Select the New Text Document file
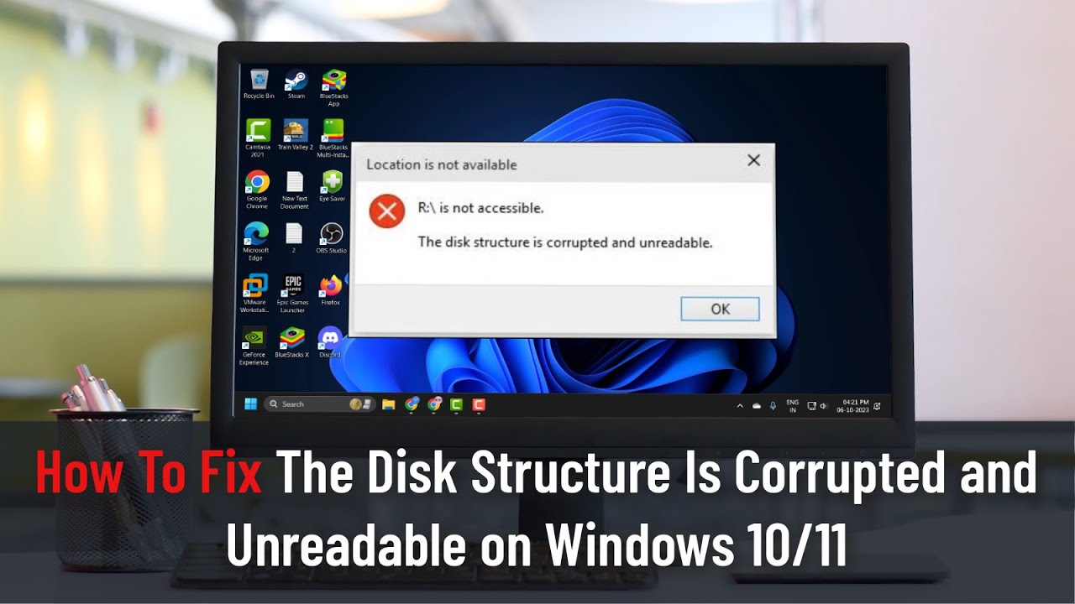This screenshot has width=1075, height=604. tap(294, 190)
